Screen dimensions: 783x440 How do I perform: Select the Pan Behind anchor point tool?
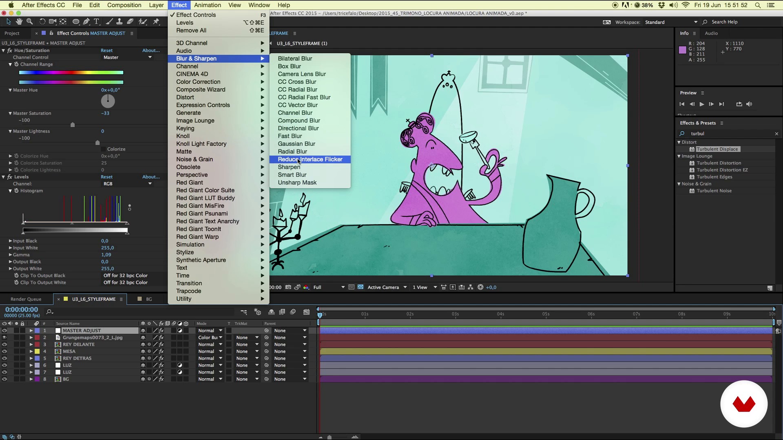click(x=63, y=22)
